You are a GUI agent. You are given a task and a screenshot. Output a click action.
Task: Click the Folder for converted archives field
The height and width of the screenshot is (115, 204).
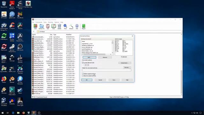pyautogui.click(x=106, y=70)
